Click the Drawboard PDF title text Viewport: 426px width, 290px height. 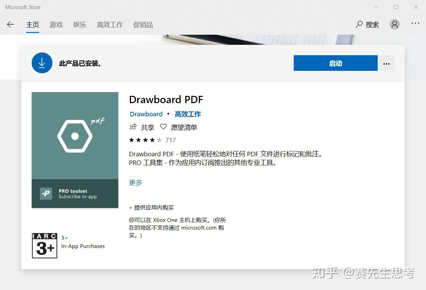(166, 100)
